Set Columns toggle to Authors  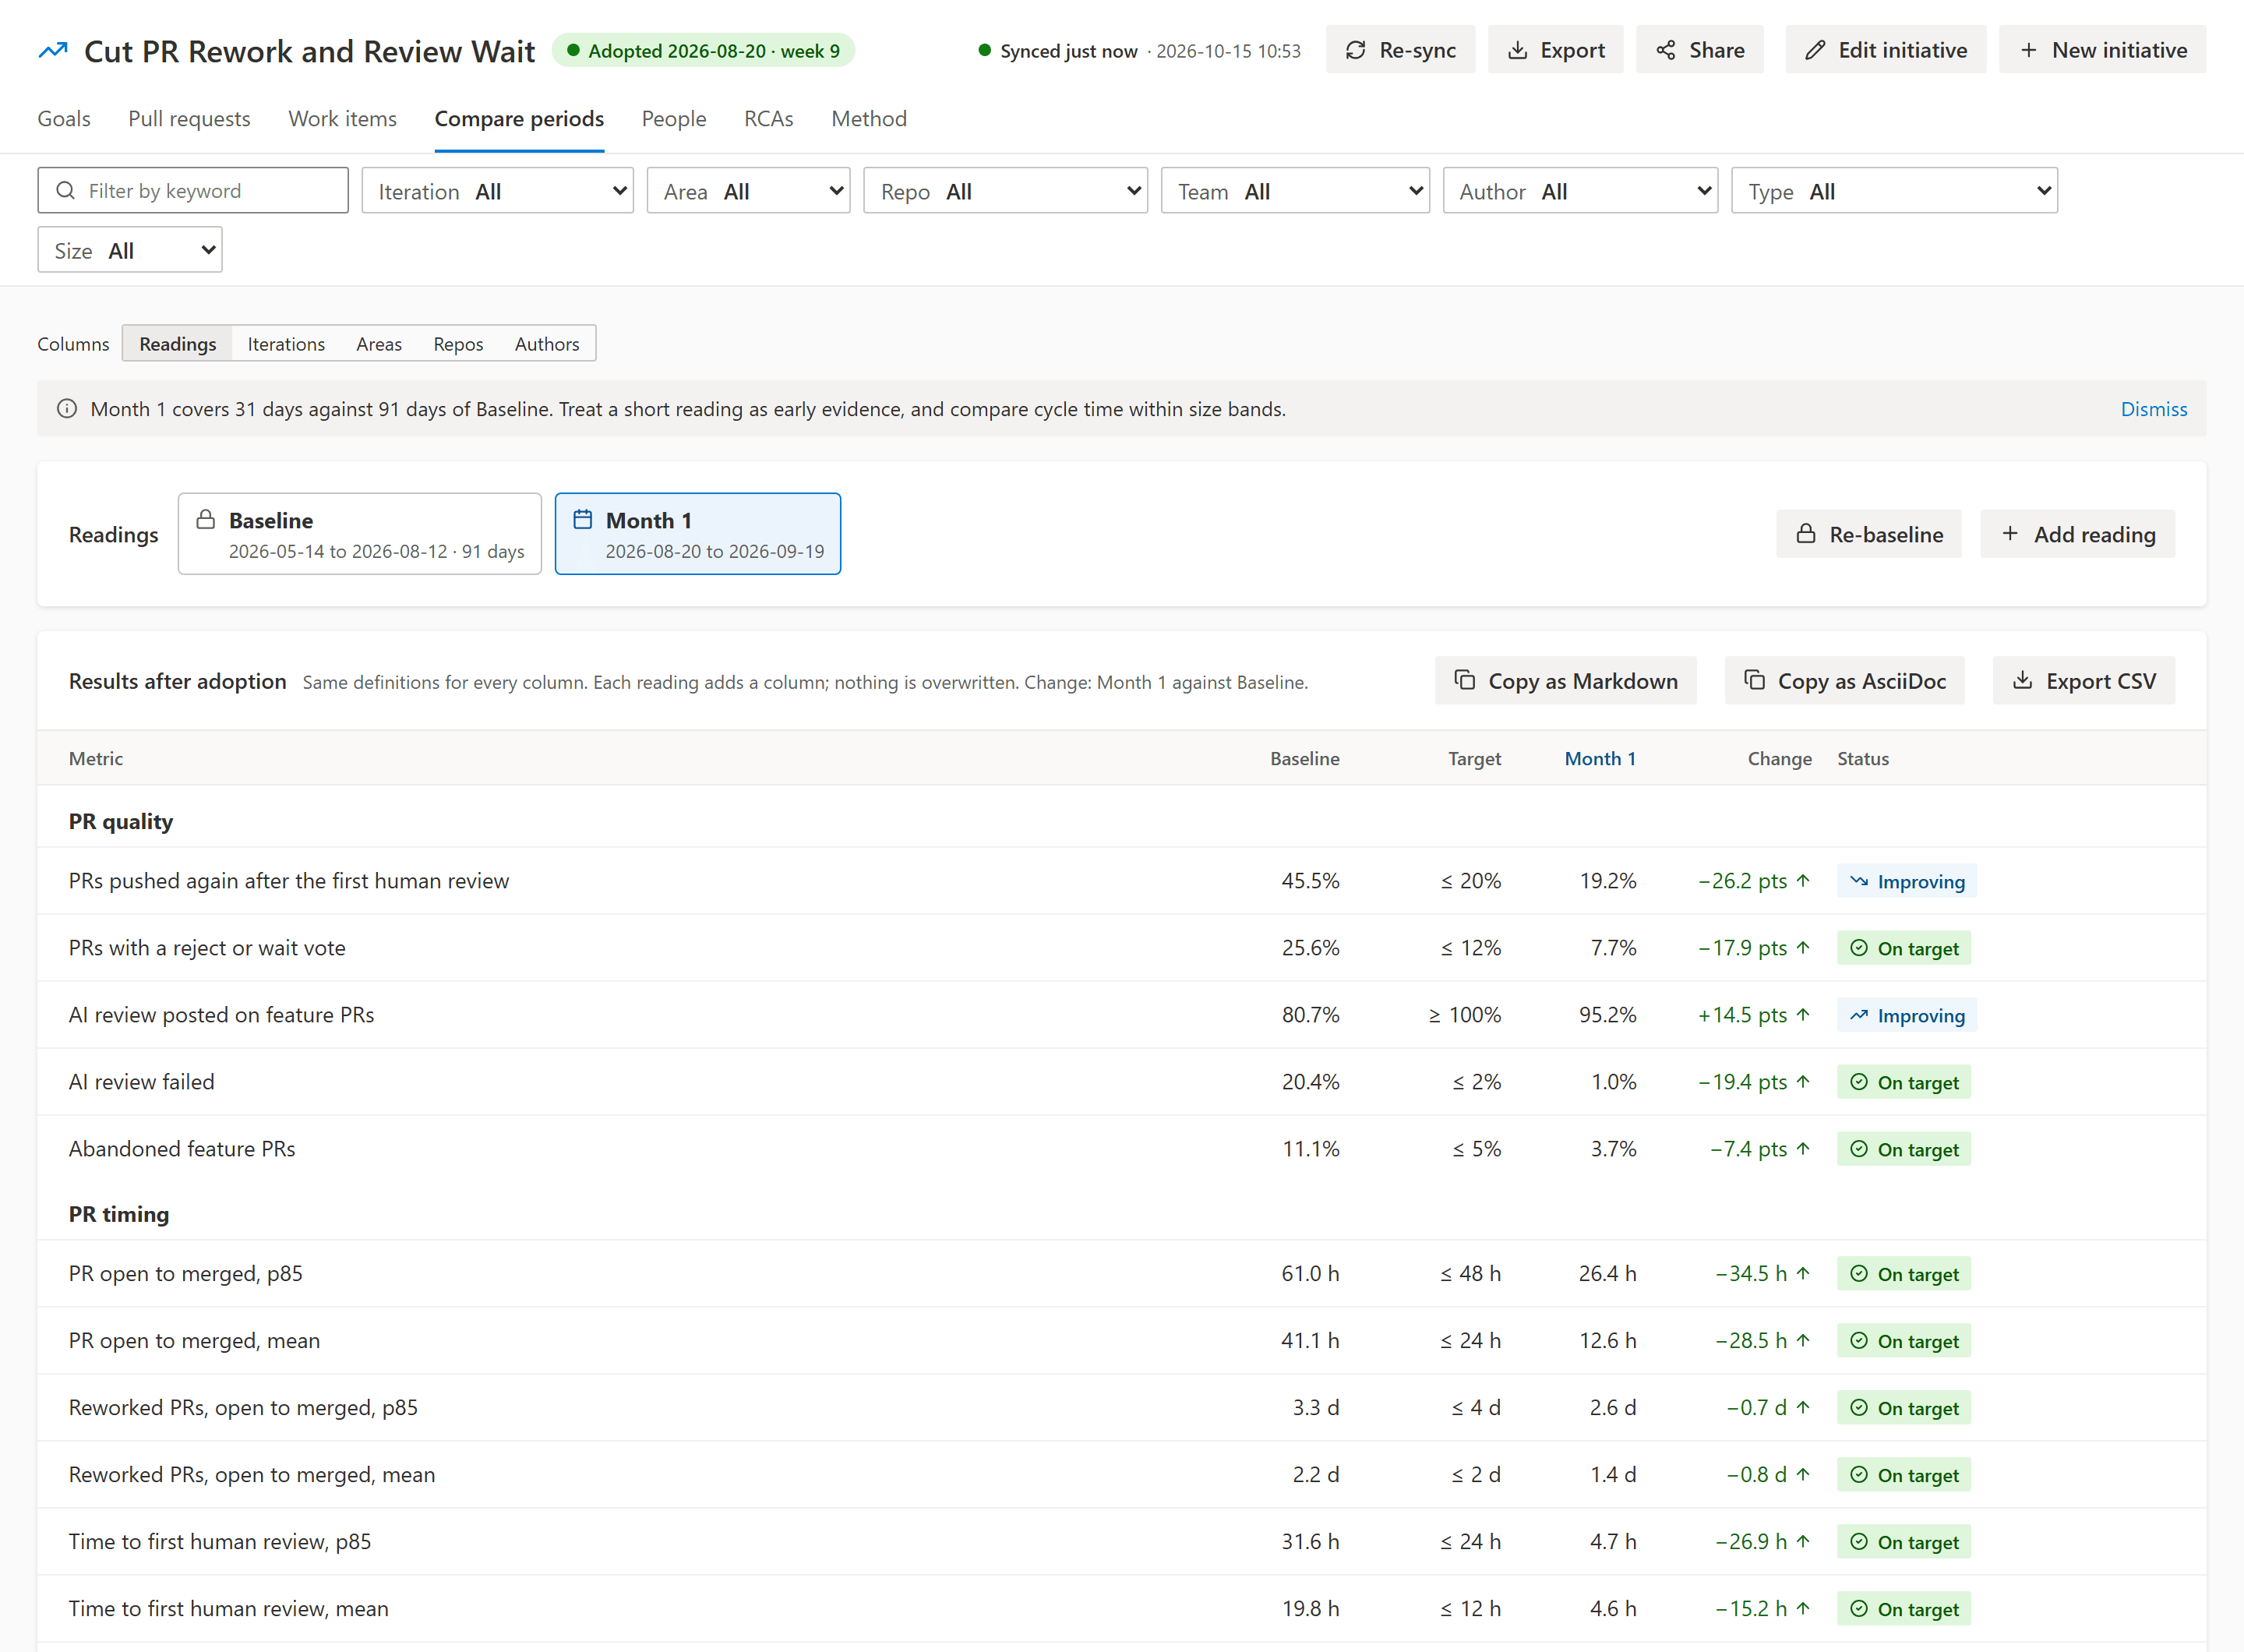tap(547, 343)
